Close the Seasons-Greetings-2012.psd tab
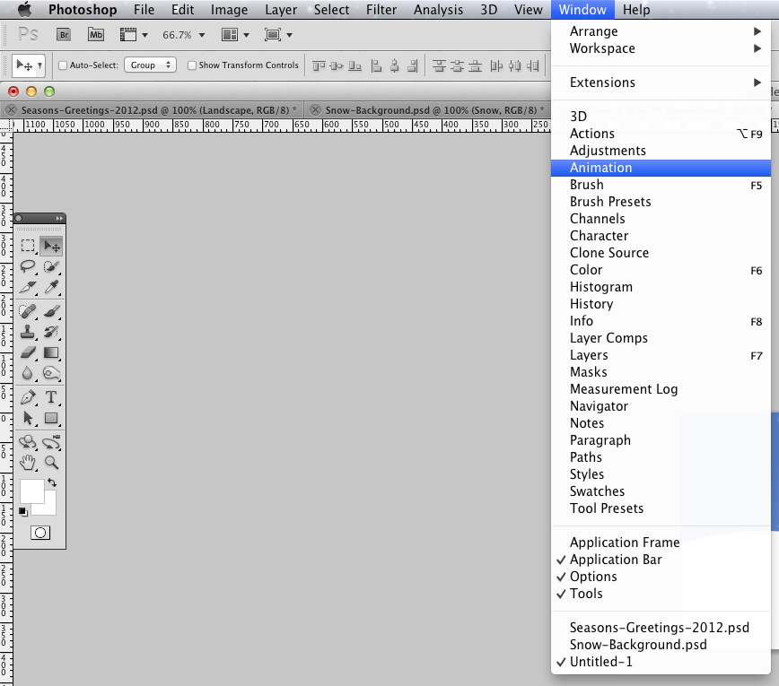Image resolution: width=779 pixels, height=686 pixels. [12, 110]
